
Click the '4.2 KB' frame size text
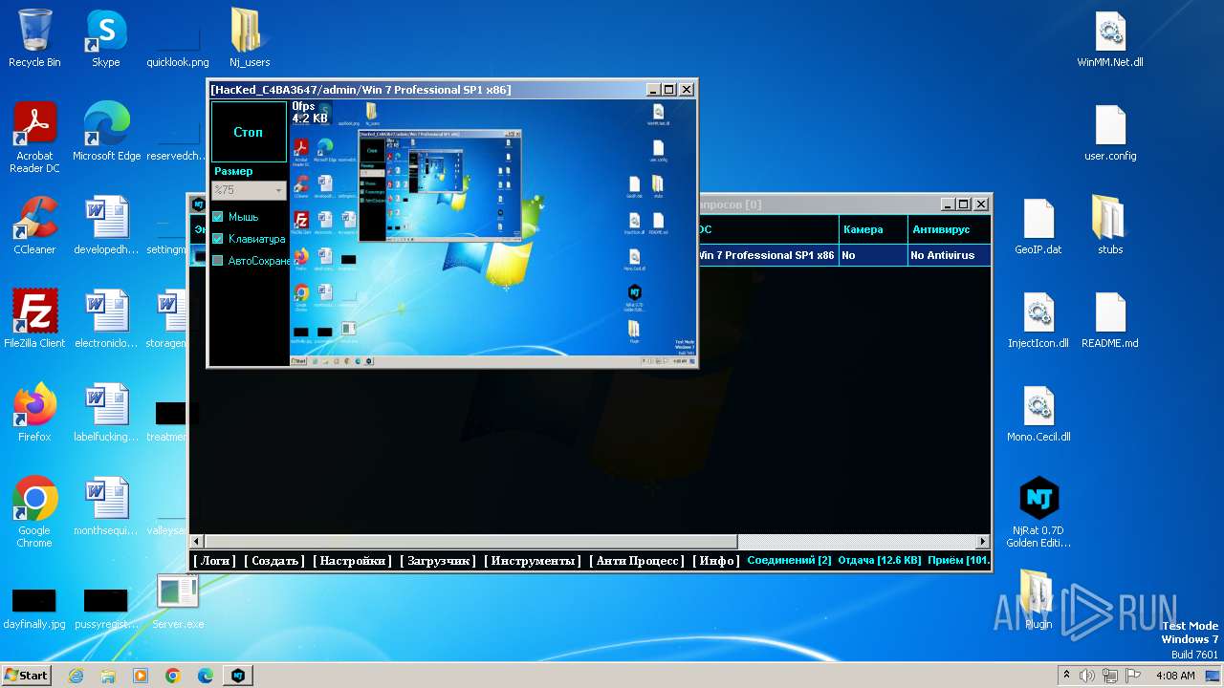point(310,118)
